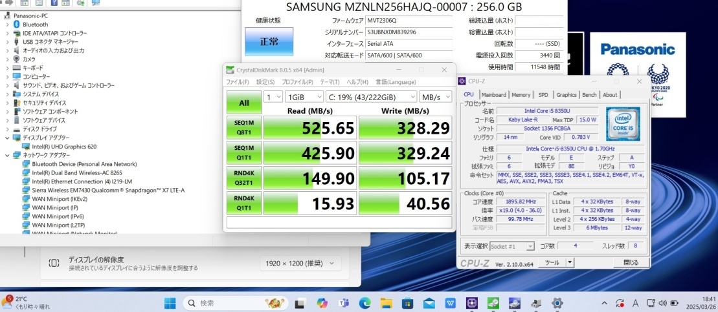718x312 pixels.
Task: Open Microsoft Edge from the taskbar
Action: click(x=365, y=303)
